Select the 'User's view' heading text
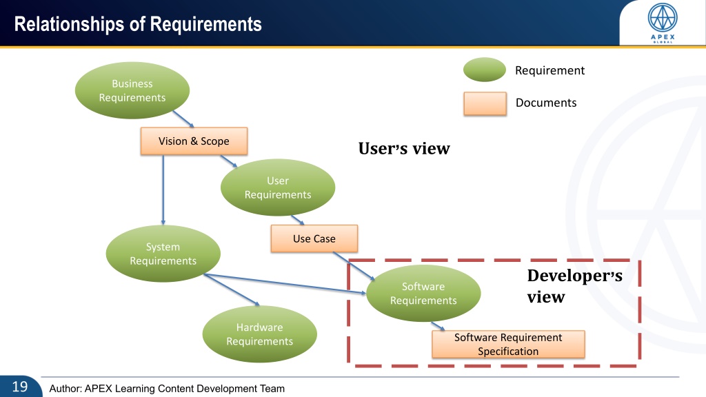Screen dimensions: 706x397 coord(404,149)
